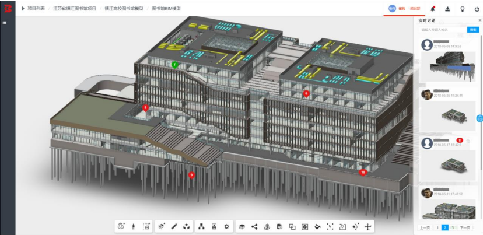Image resolution: width=483 pixels, height=235 pixels.
Task: Click the initiator name search field
Action: [x=443, y=30]
